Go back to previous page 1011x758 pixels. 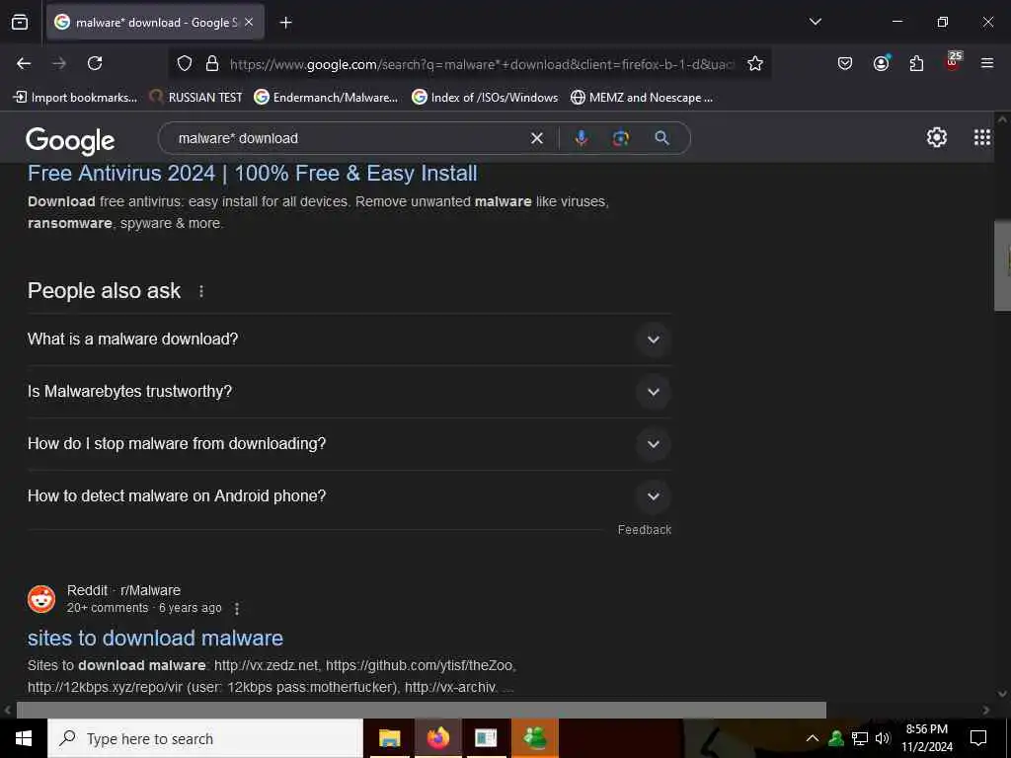point(24,63)
